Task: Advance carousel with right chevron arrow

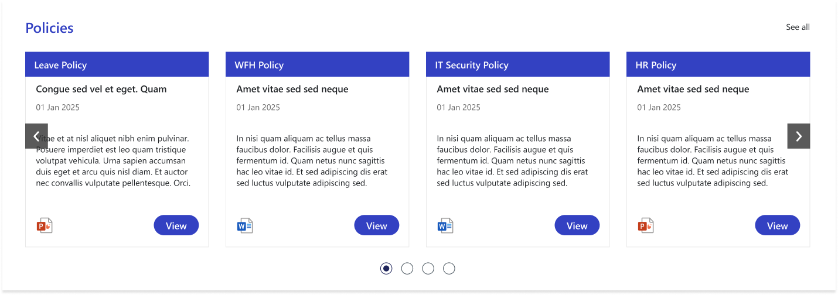Action: pyautogui.click(x=799, y=136)
